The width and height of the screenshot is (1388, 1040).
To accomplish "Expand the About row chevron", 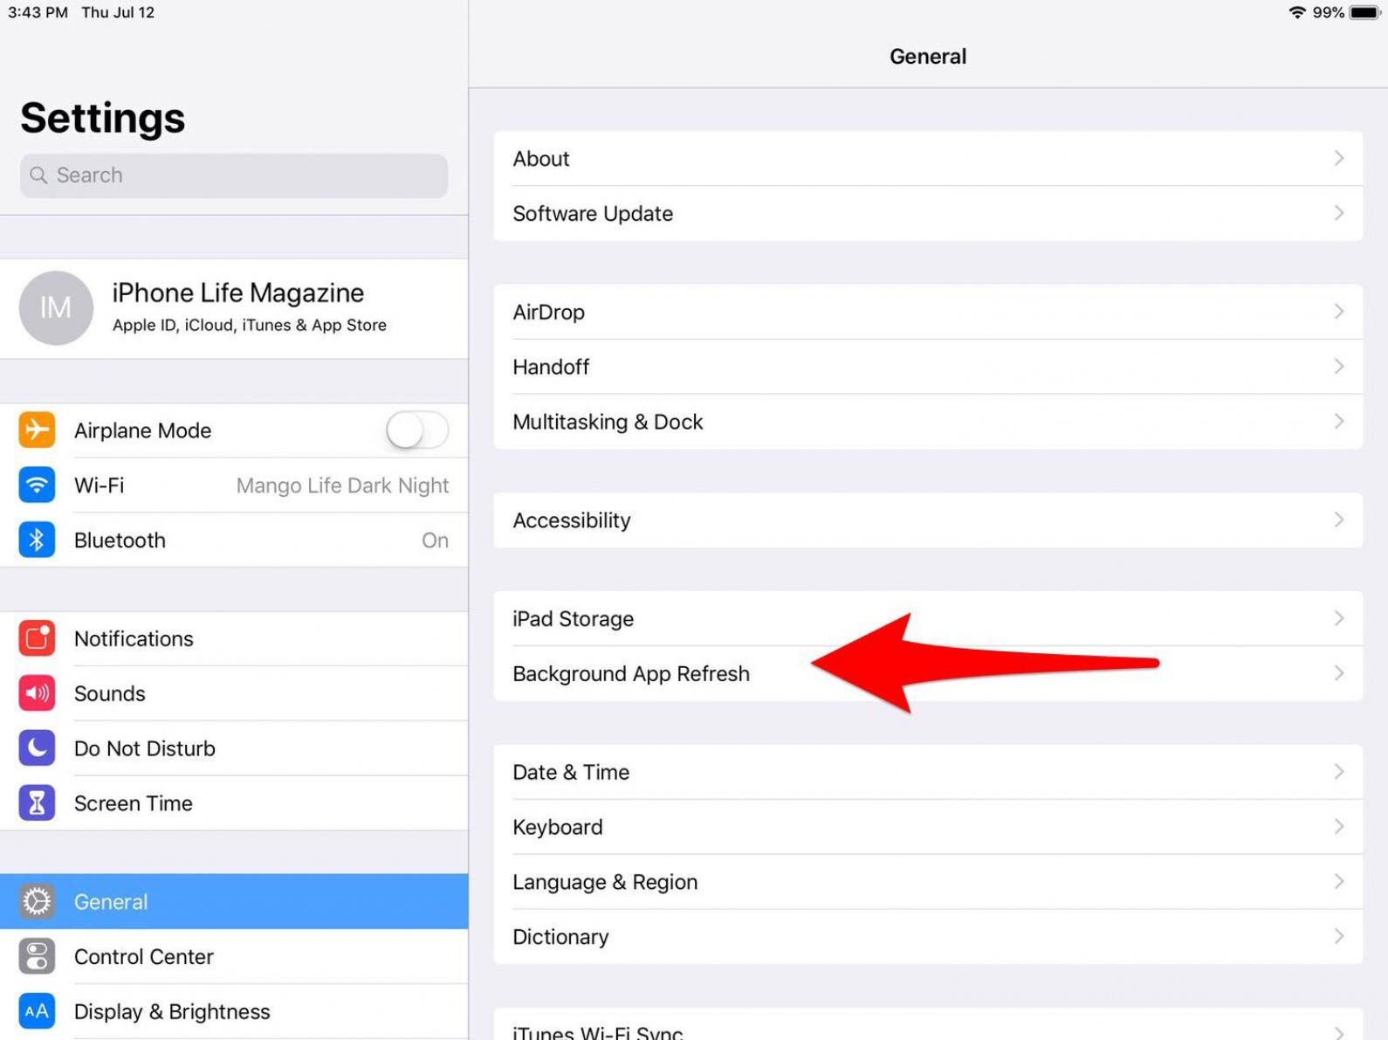I will point(1338,158).
